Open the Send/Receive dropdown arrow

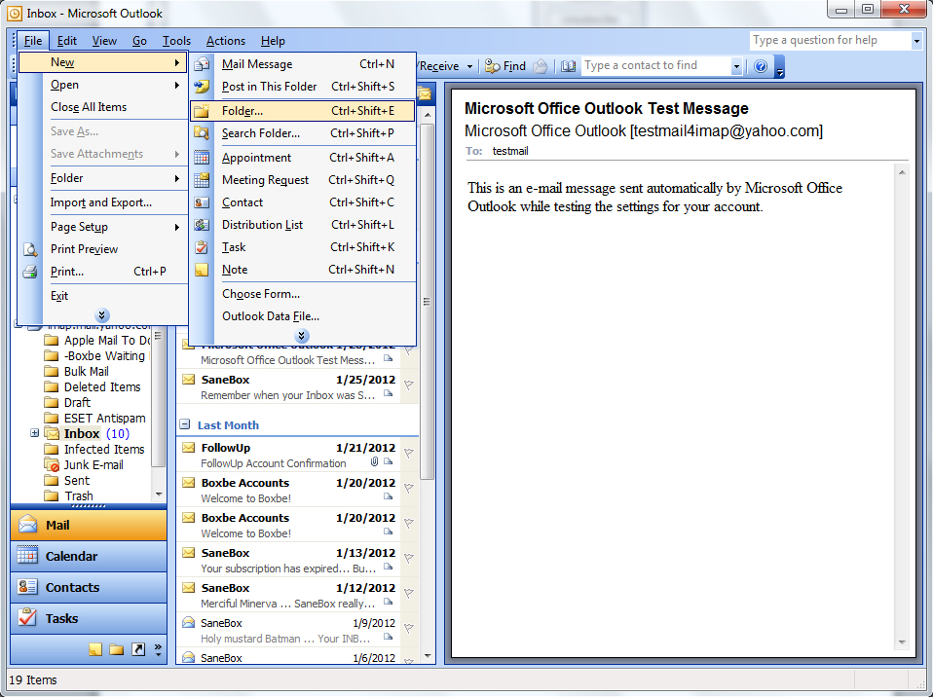469,66
